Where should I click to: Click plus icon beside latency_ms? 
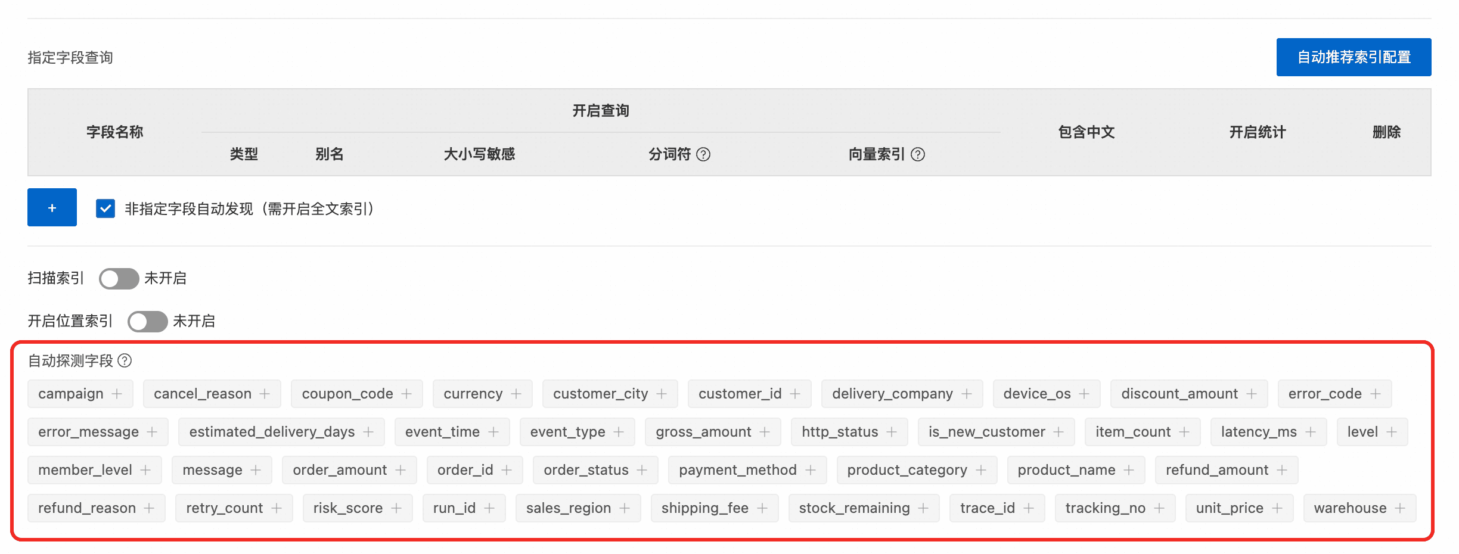[x=1311, y=432]
